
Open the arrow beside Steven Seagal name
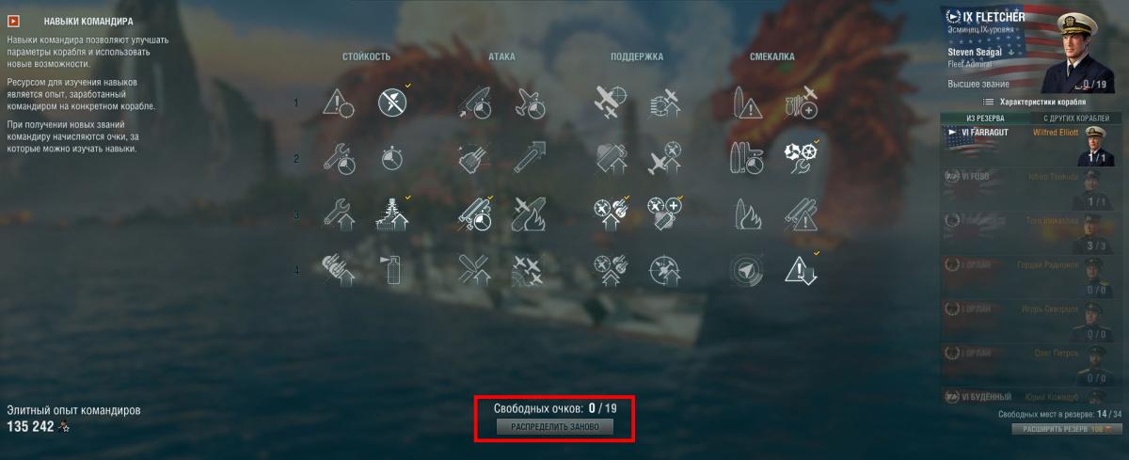pyautogui.click(x=1010, y=53)
